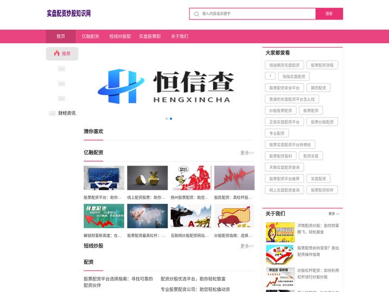Open the 线上配资股票 gold coin thumbnail

[147, 178]
